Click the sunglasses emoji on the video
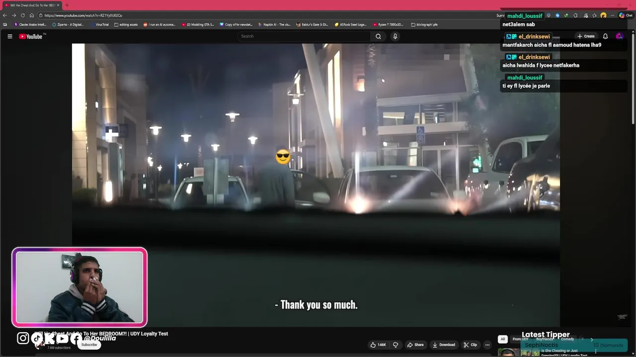The image size is (636, 357). [x=283, y=157]
